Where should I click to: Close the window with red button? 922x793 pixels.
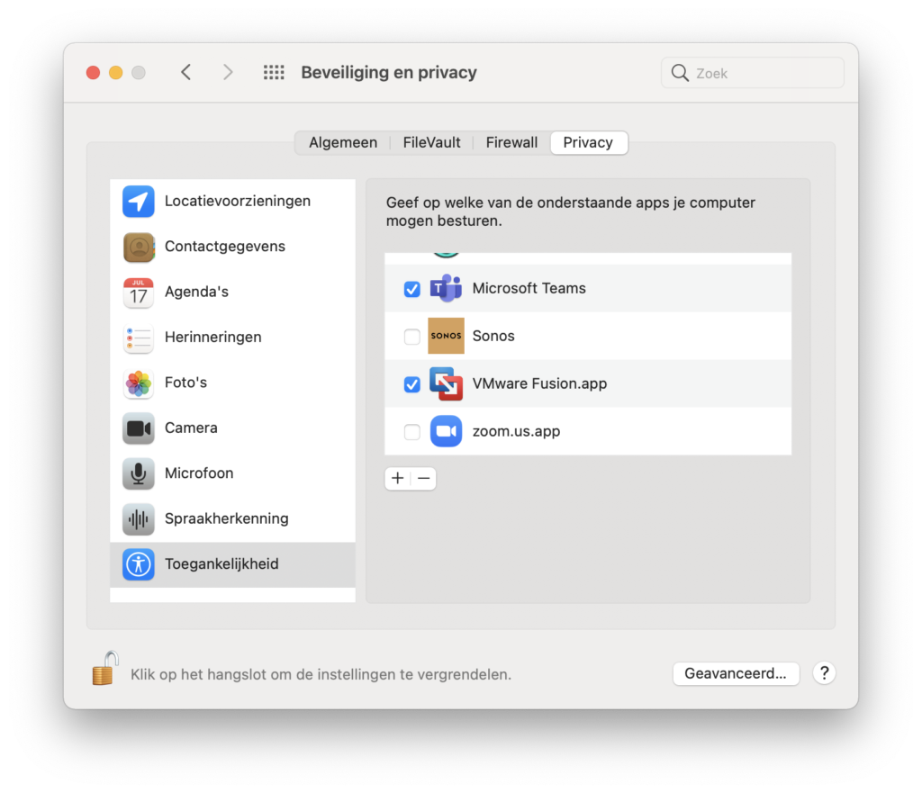tap(93, 72)
